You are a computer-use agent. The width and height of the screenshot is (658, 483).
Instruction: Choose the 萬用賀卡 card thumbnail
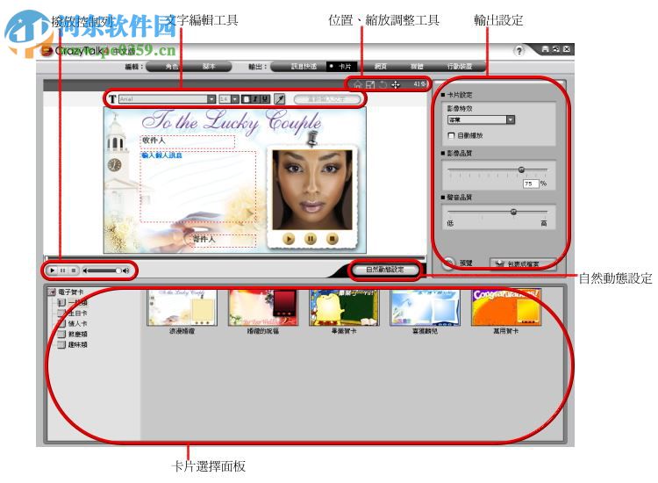506,307
